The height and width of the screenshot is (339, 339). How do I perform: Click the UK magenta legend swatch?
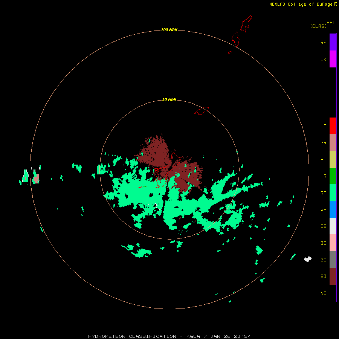(333, 59)
